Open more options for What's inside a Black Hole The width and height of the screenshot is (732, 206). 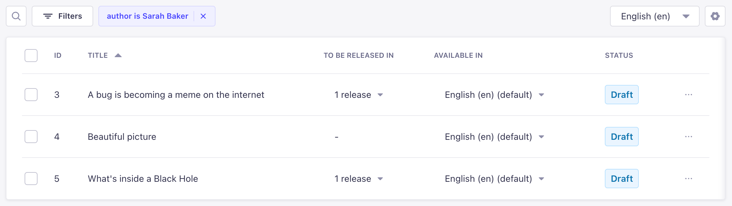pyautogui.click(x=689, y=179)
